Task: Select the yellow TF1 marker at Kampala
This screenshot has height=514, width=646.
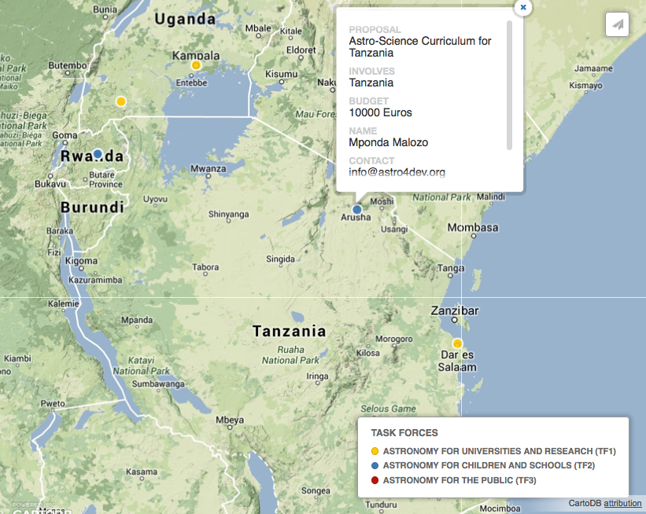Action: [196, 64]
